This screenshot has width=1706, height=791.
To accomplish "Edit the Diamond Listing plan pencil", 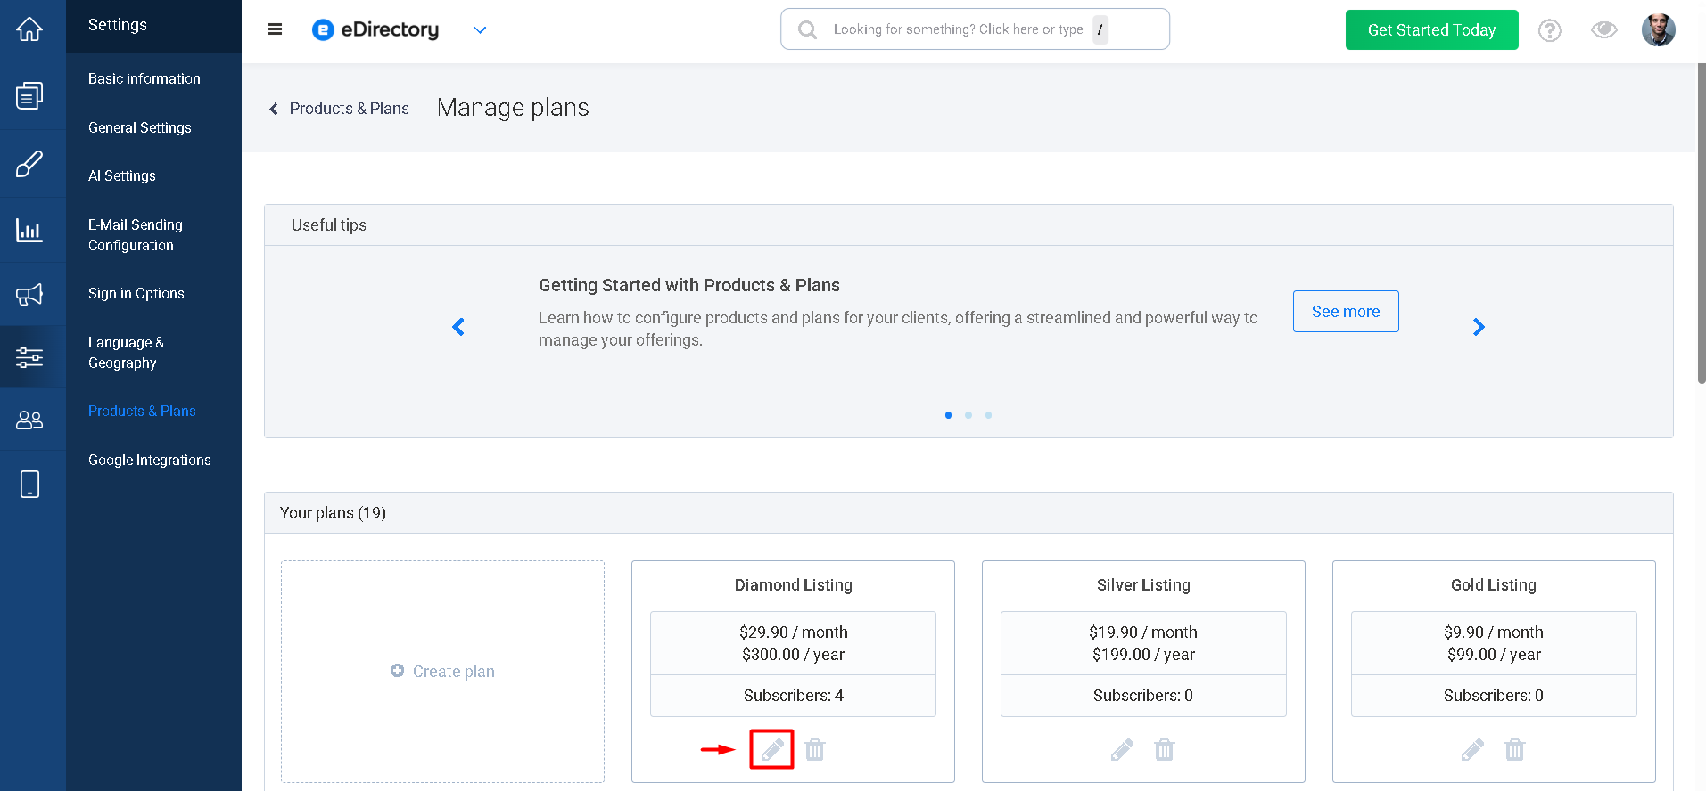I will [772, 750].
